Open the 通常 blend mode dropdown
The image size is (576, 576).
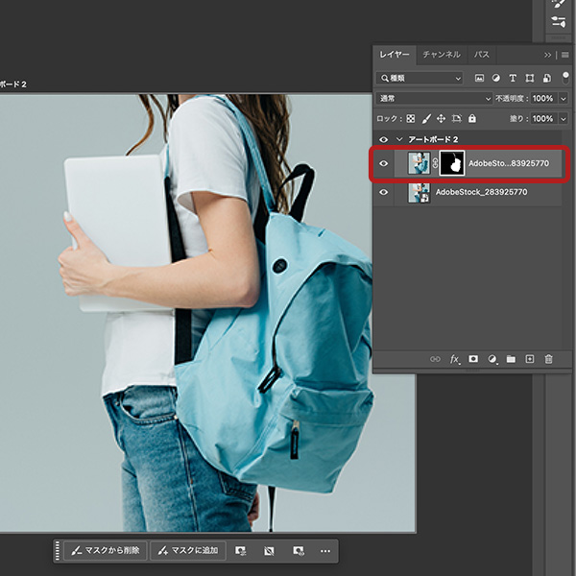[434, 98]
